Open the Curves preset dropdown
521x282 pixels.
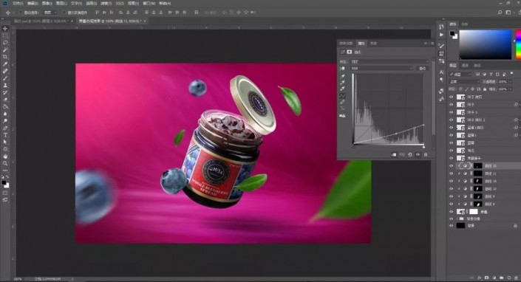click(x=390, y=61)
